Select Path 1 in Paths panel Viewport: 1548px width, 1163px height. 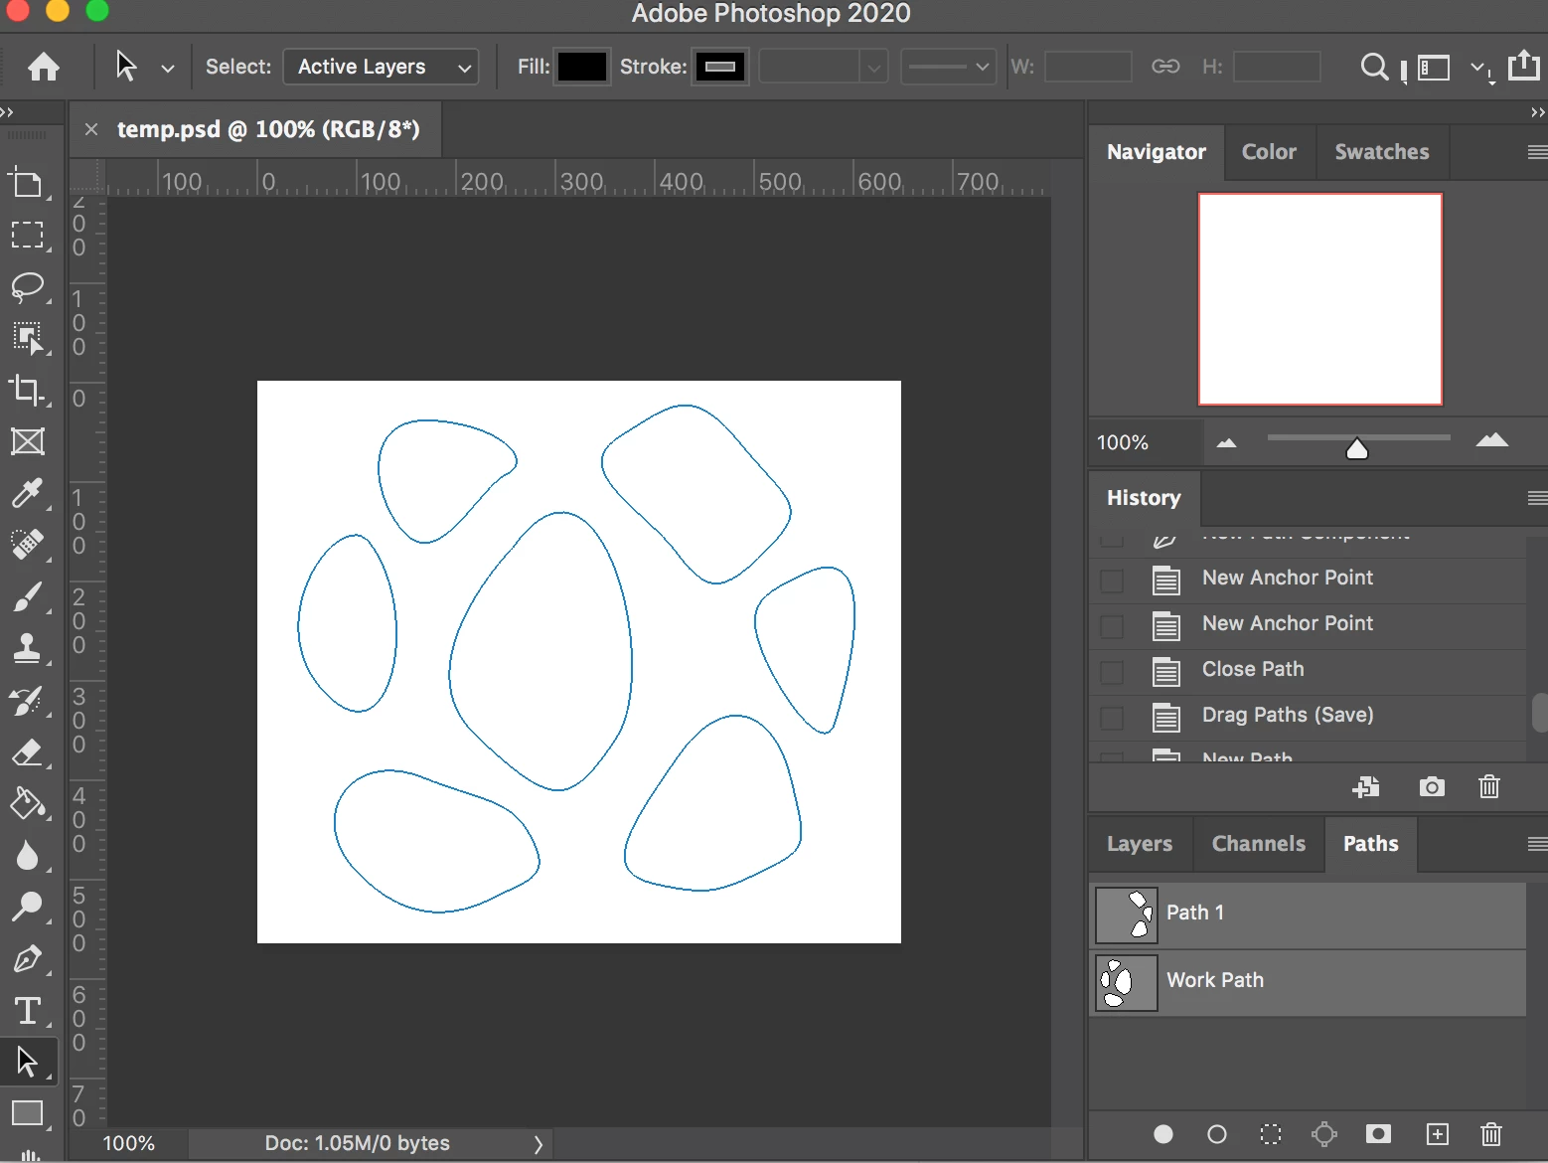1308,915
